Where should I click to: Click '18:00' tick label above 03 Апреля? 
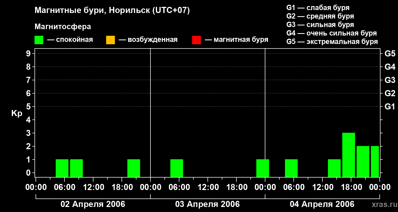[236, 187]
